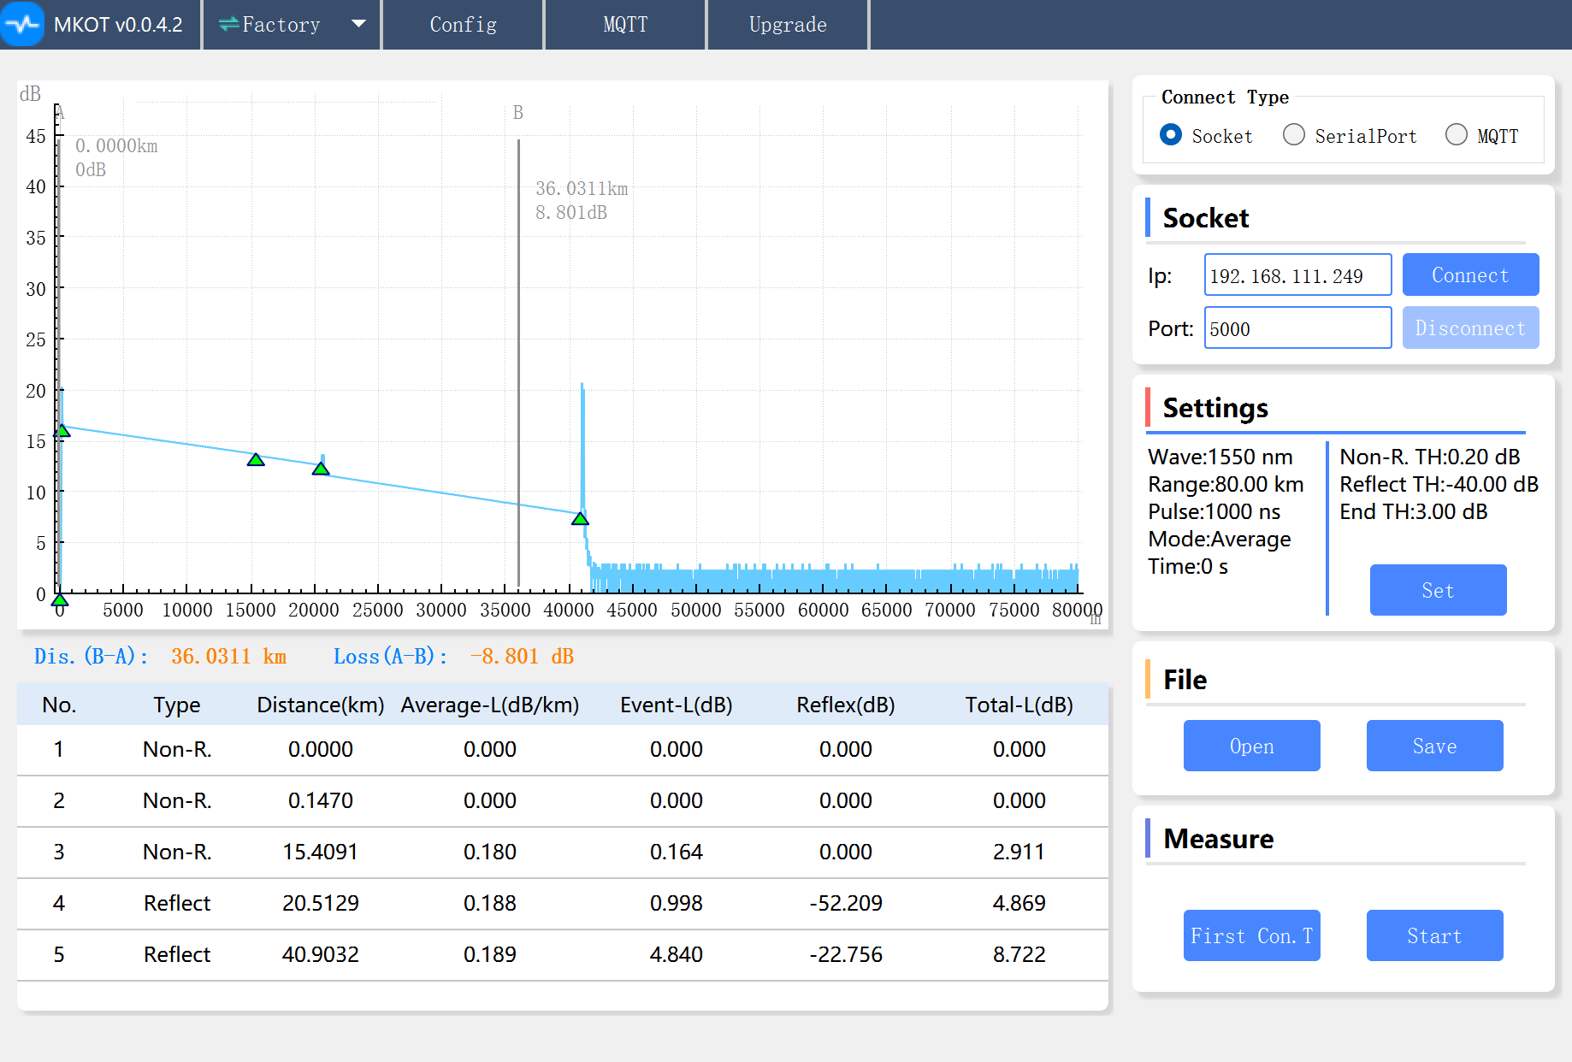The height and width of the screenshot is (1062, 1572).
Task: Click the Ip address input field
Action: click(x=1297, y=275)
